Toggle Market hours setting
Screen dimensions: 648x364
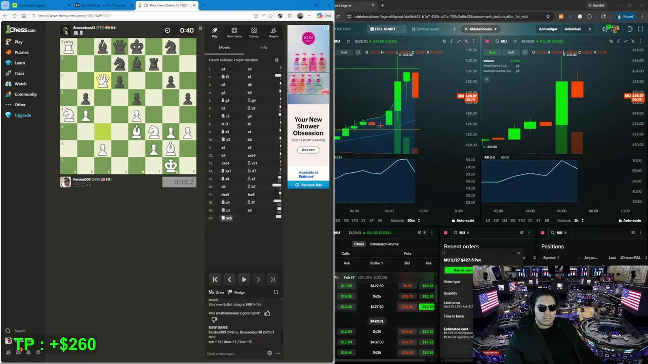[x=480, y=29]
